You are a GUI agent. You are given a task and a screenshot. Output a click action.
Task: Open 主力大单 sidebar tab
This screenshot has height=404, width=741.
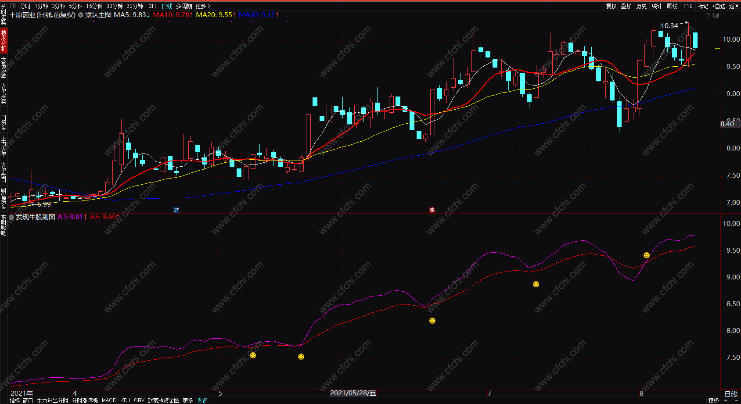click(4, 146)
